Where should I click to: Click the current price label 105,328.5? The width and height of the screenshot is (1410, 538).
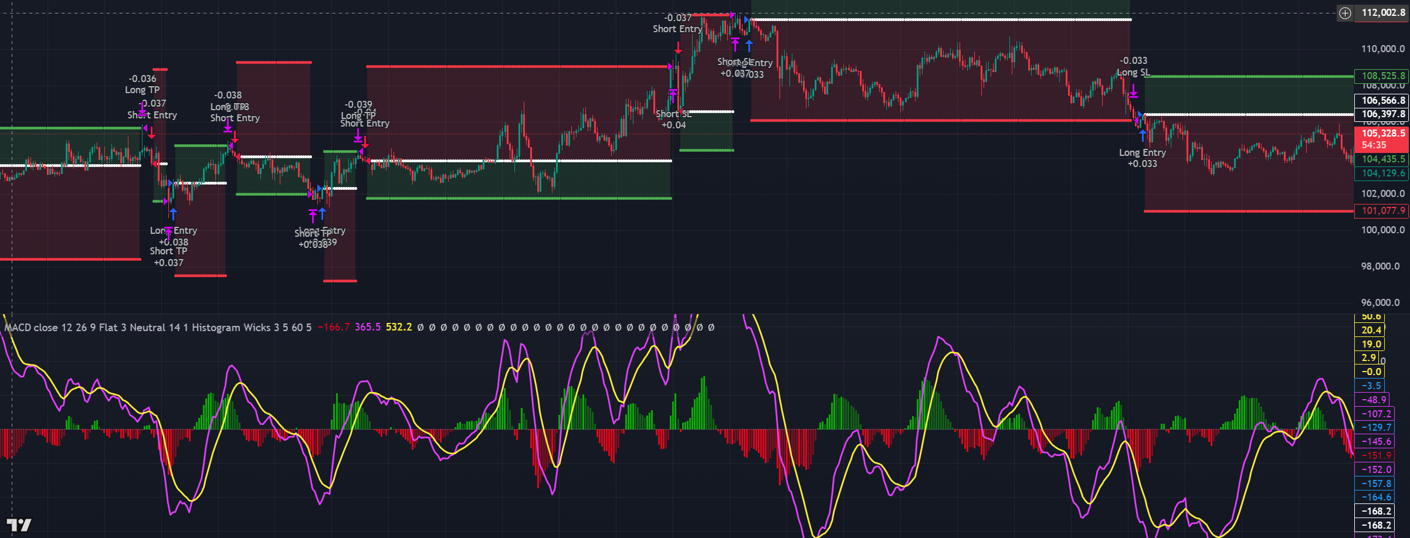[1383, 134]
